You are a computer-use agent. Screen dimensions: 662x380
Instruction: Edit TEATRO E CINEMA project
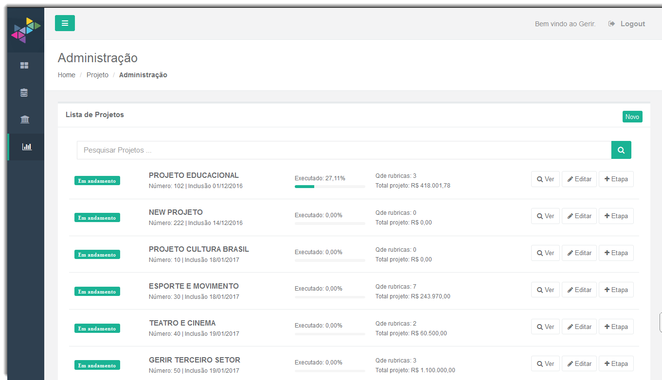point(579,327)
